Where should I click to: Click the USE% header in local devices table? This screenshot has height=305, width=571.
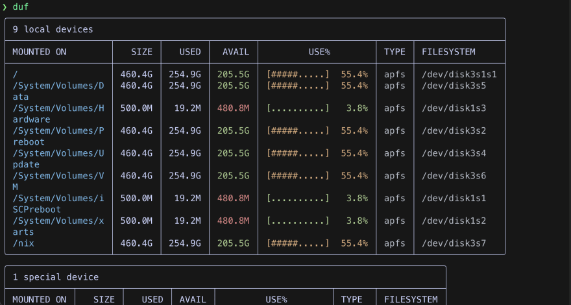tap(319, 52)
